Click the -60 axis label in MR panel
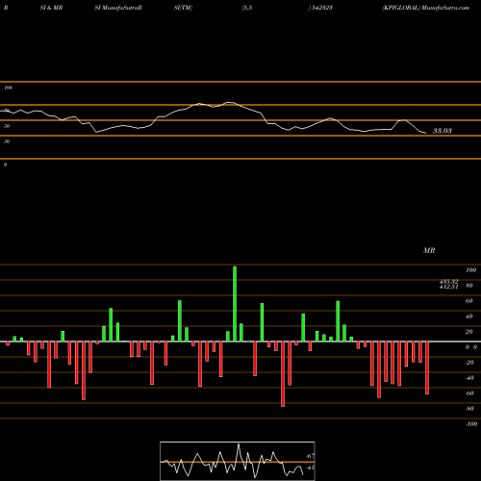Viewport: 481px width, 481px height. pyautogui.click(x=469, y=393)
